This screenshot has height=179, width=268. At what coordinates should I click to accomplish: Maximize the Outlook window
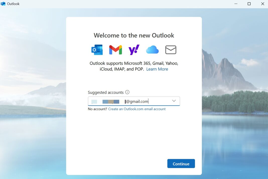click(x=249, y=4)
